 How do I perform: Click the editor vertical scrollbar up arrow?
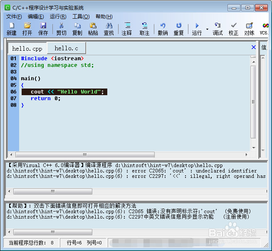254,62
